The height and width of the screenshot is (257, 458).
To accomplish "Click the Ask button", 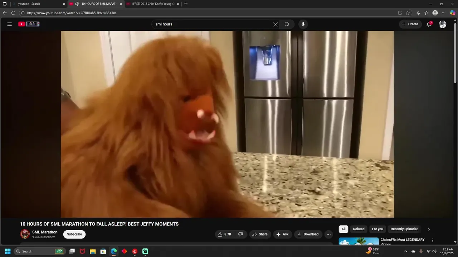I will [282, 234].
